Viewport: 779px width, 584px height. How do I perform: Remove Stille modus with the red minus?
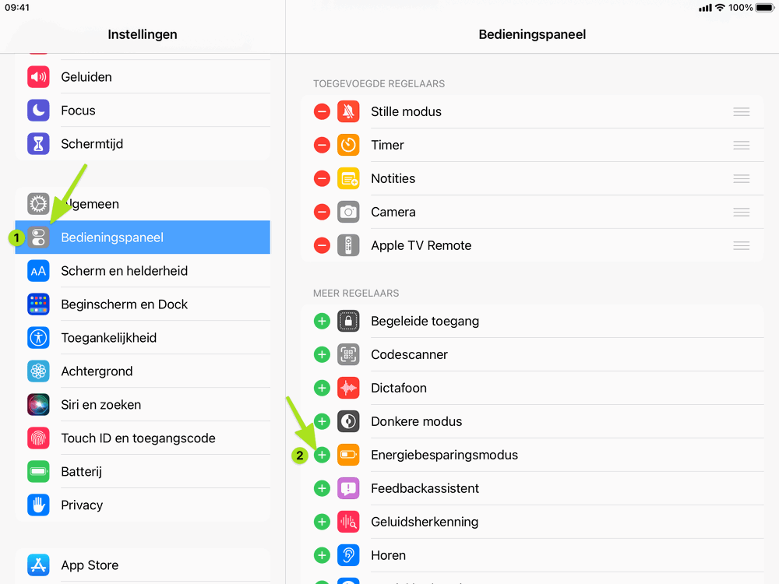click(322, 111)
